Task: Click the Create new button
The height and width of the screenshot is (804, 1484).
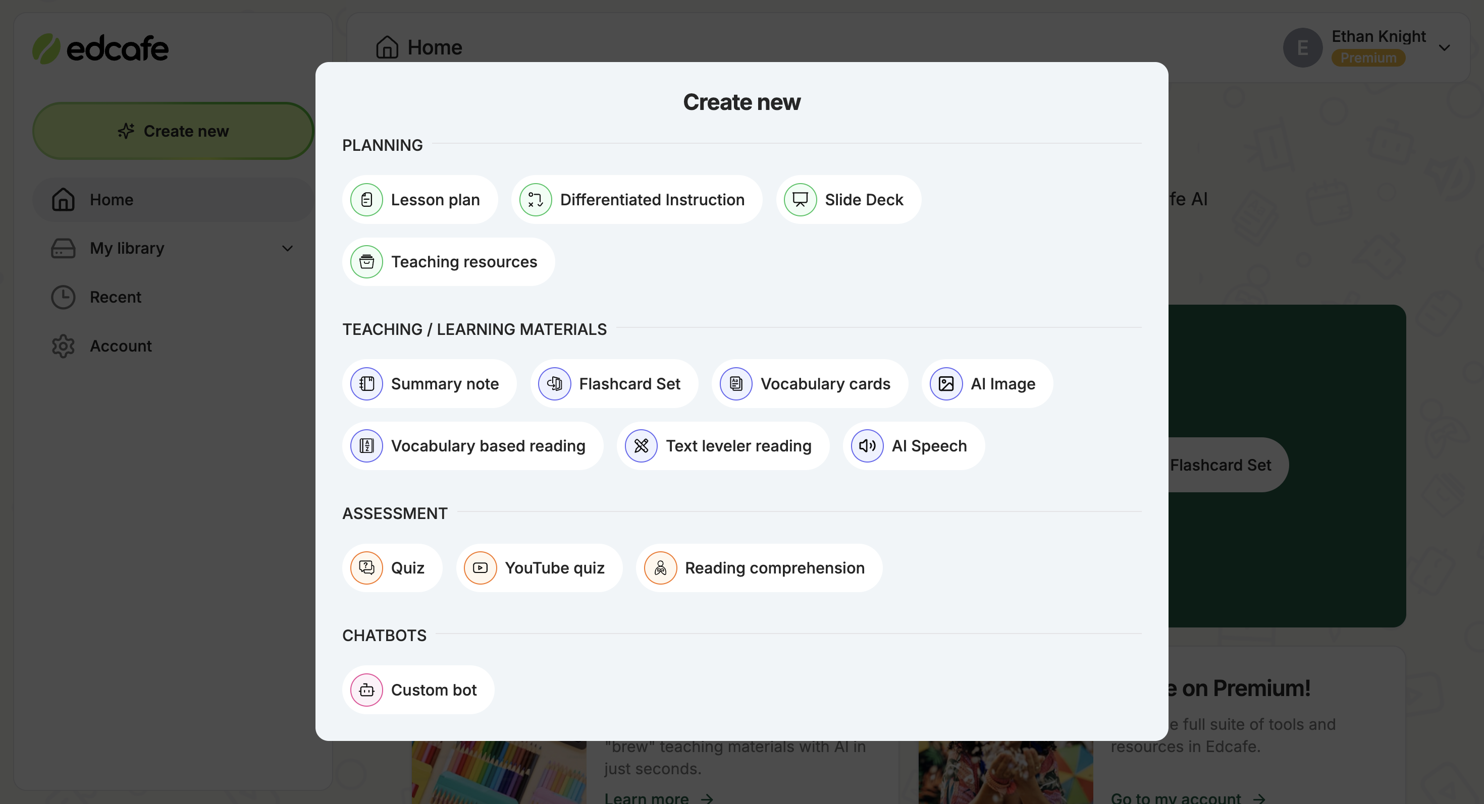Action: 173,130
